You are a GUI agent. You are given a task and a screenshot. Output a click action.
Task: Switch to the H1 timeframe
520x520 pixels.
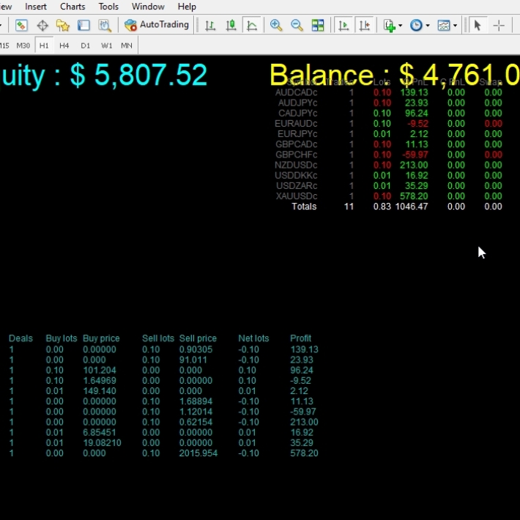(44, 45)
